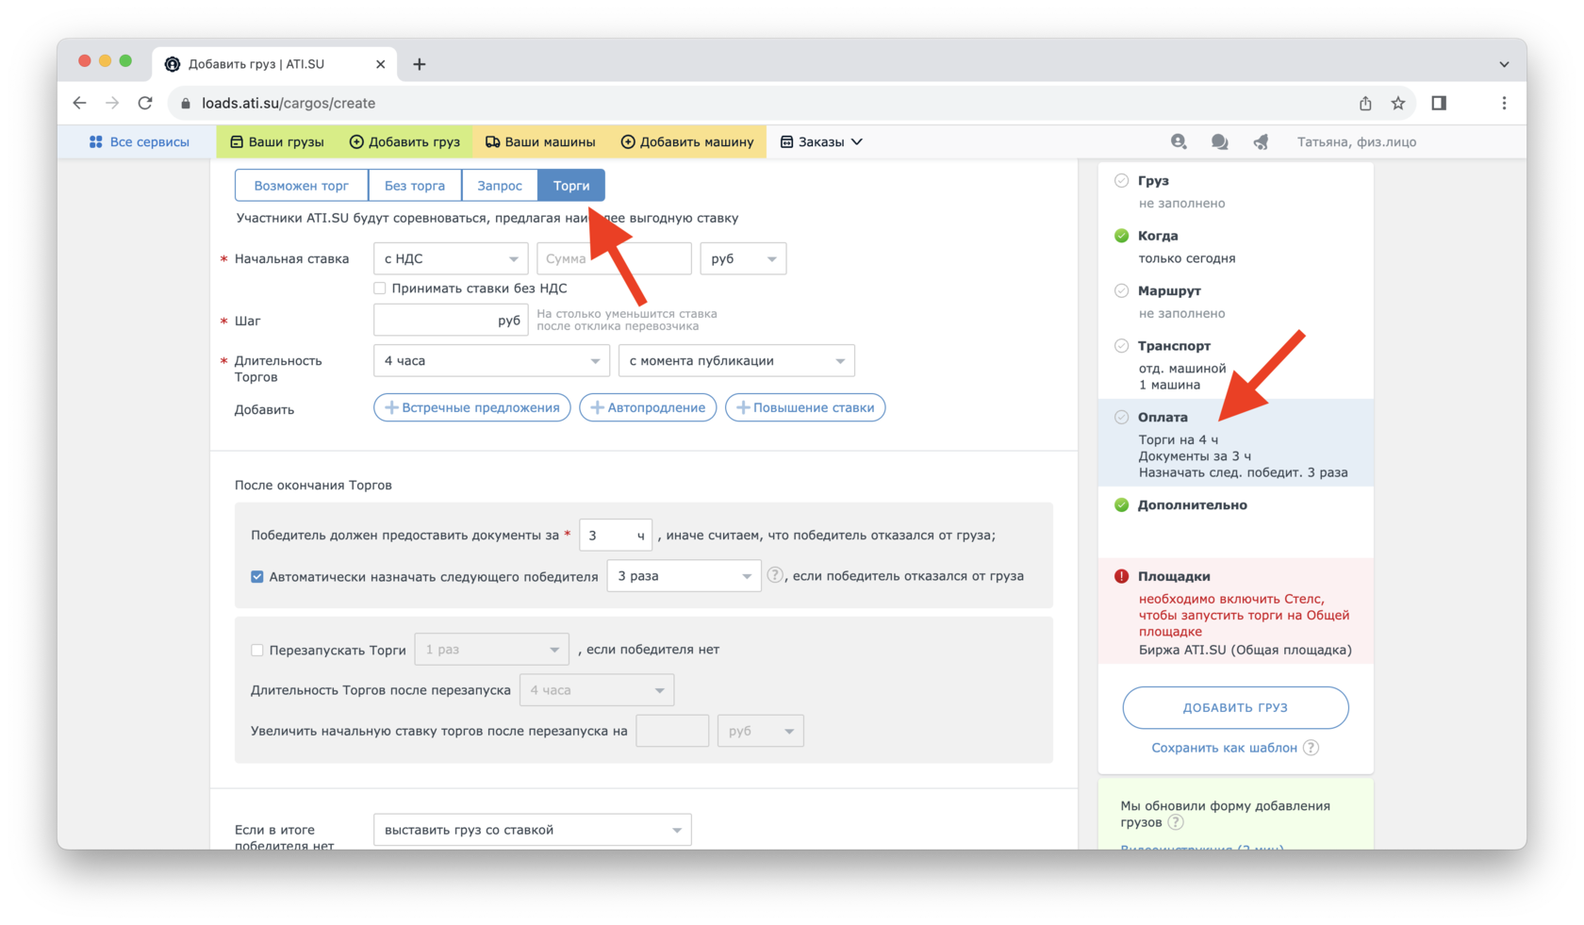Open the chat messages icon
Screen dimensions: 1584x925
click(1219, 141)
